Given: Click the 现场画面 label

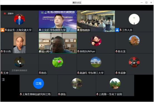Looking at the screenshot, I should pyautogui.click(x=85, y=30).
